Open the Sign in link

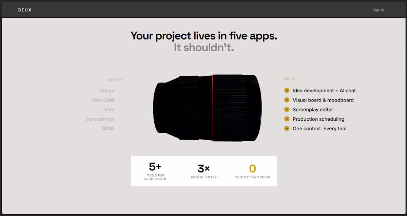378,10
